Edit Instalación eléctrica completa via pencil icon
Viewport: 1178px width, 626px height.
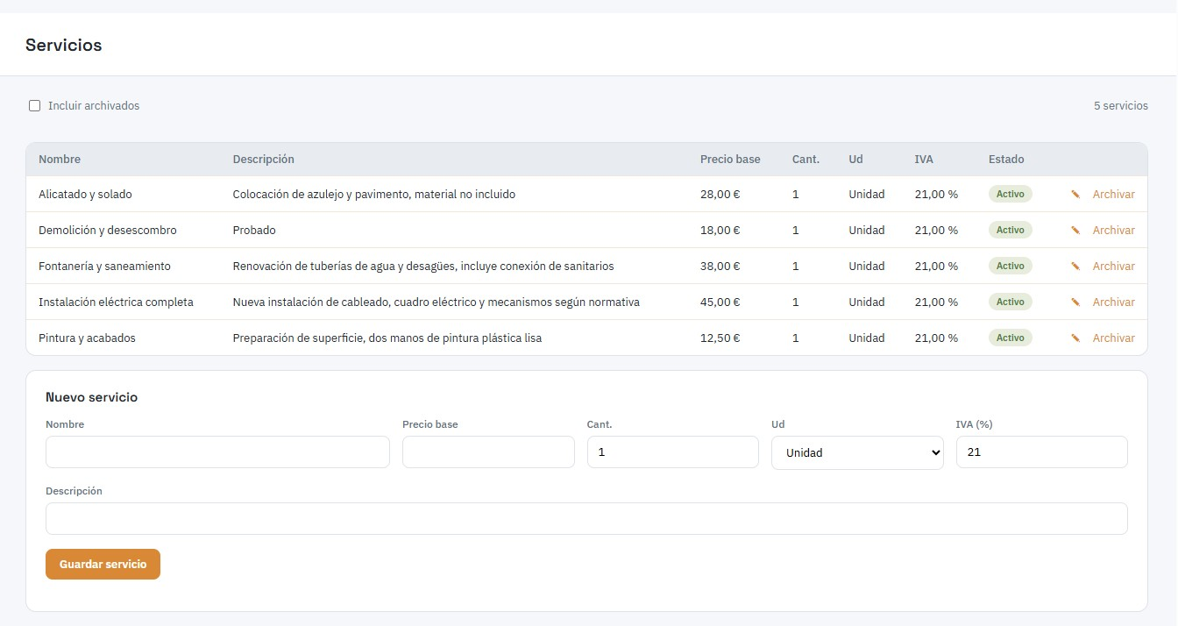(1075, 302)
